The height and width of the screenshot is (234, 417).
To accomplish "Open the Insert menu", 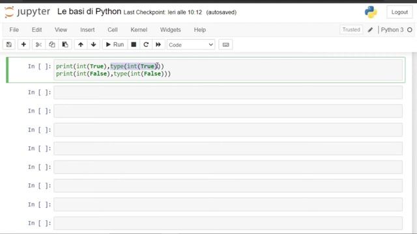I will pyautogui.click(x=87, y=30).
